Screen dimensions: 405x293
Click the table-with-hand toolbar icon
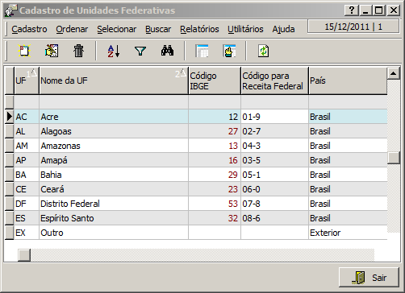pyautogui.click(x=229, y=51)
